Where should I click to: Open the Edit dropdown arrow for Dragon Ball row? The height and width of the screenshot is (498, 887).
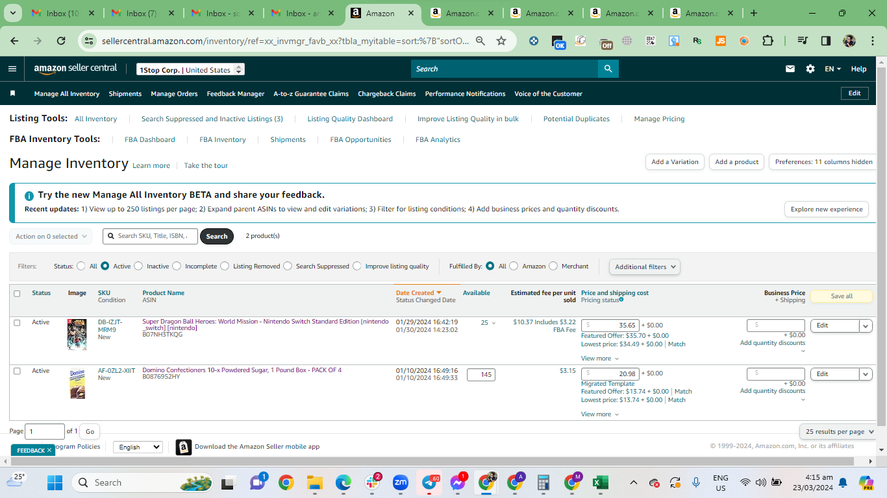click(866, 326)
